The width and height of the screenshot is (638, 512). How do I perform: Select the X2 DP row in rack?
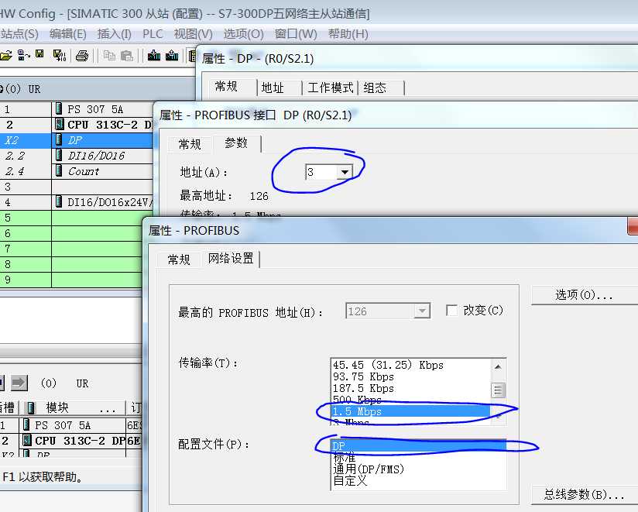click(x=77, y=140)
